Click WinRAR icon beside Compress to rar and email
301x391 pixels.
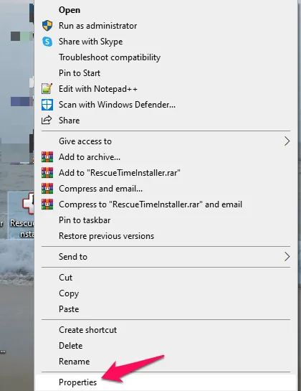point(47,204)
